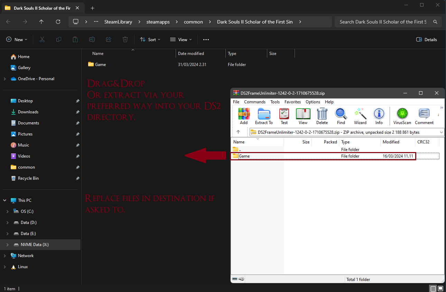
Task: Open a new Explorer tab
Action: click(92, 8)
